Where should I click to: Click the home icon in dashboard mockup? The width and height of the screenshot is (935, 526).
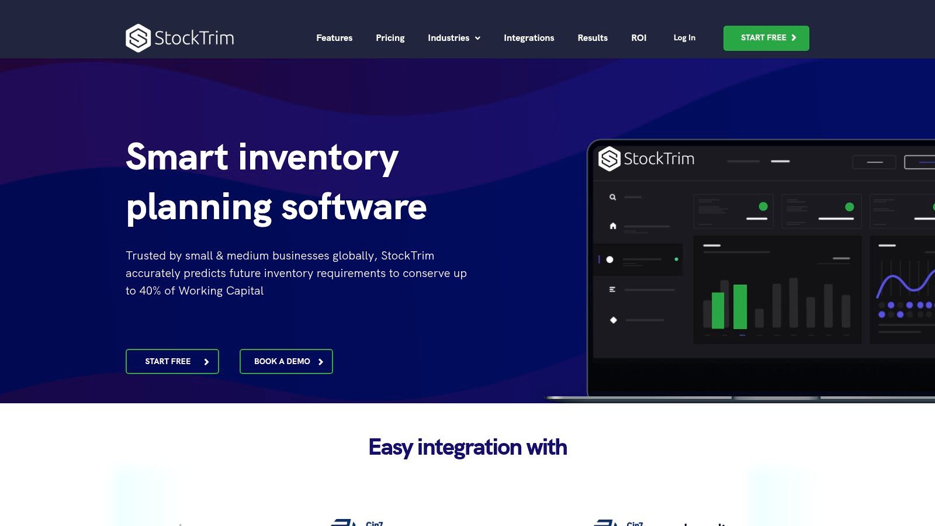(613, 226)
